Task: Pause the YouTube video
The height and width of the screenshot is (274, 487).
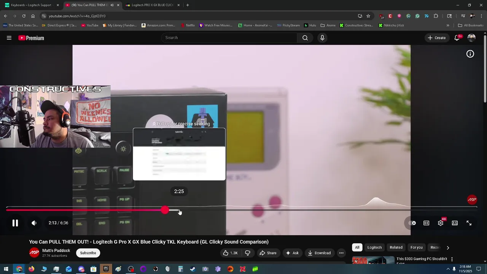Action: pyautogui.click(x=15, y=223)
